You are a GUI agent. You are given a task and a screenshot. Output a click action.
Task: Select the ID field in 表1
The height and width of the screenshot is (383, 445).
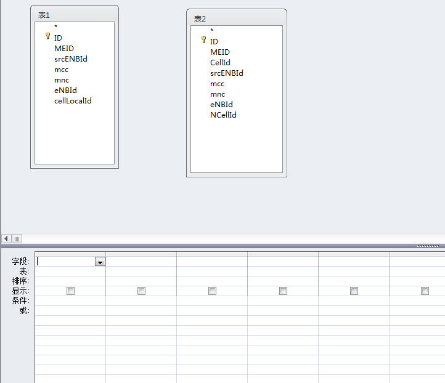pyautogui.click(x=58, y=38)
